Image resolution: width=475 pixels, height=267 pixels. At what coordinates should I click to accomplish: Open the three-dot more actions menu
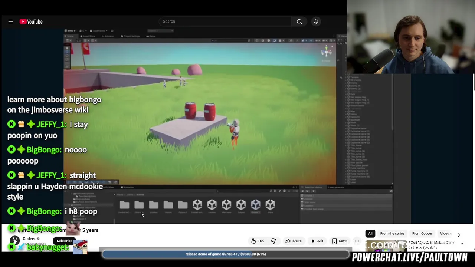(x=357, y=241)
